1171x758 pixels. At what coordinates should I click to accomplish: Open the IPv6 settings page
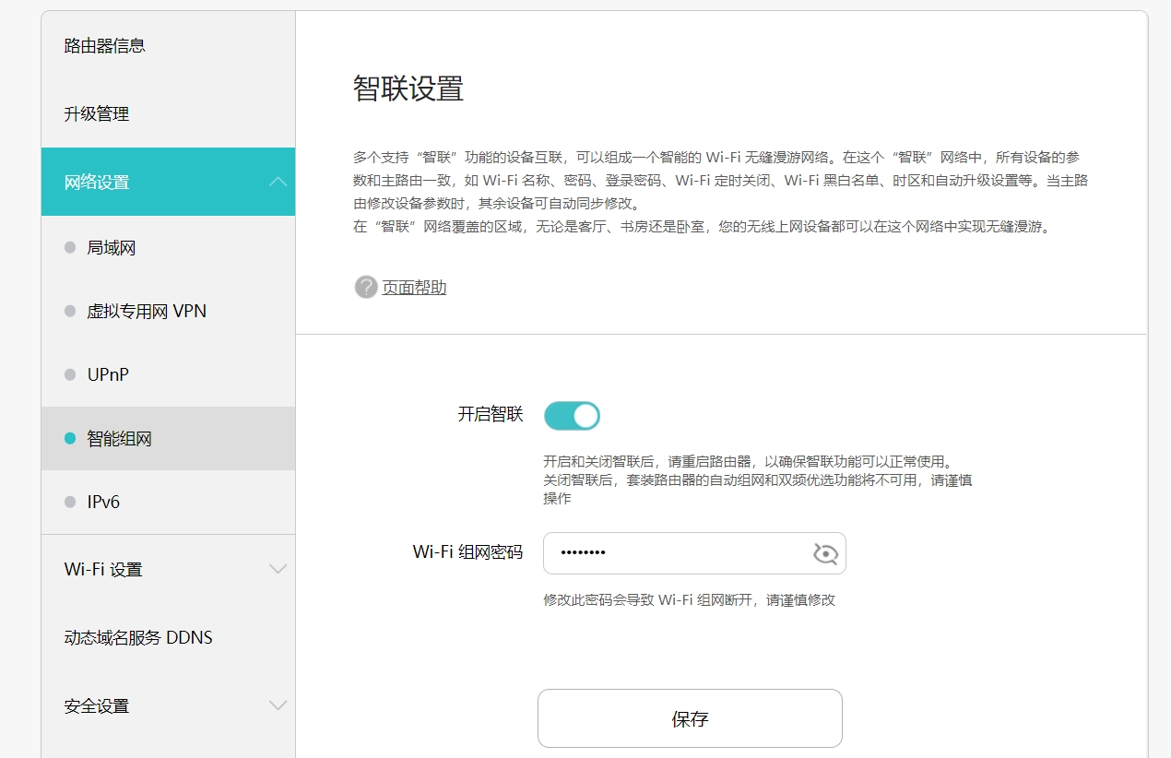click(103, 503)
